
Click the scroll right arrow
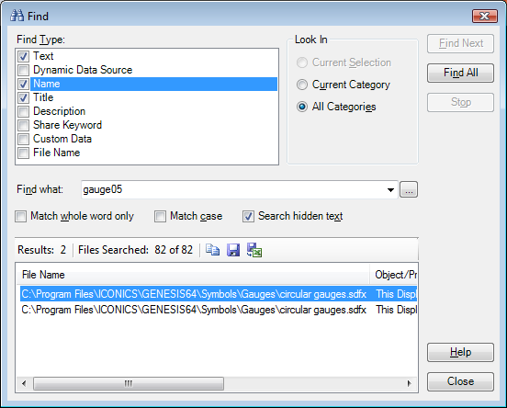(x=410, y=384)
